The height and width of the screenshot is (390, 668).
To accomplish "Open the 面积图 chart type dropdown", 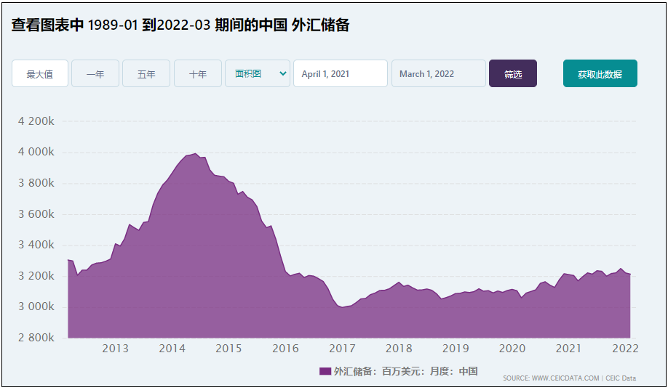I will point(258,73).
